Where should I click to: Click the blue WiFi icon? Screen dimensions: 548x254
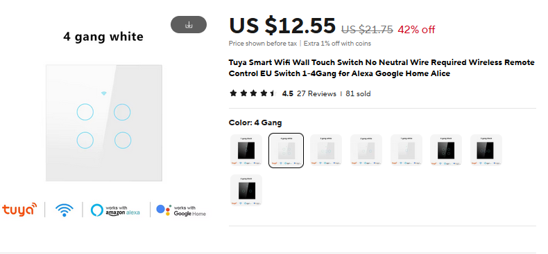pyautogui.click(x=65, y=210)
